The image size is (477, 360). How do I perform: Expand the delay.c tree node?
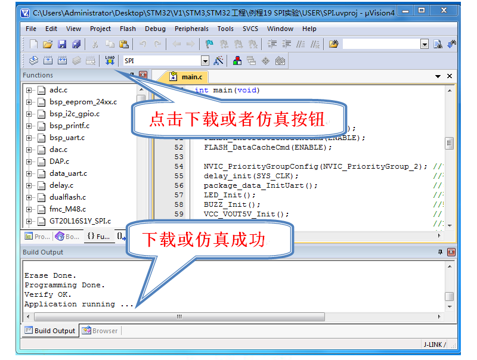[29, 185]
